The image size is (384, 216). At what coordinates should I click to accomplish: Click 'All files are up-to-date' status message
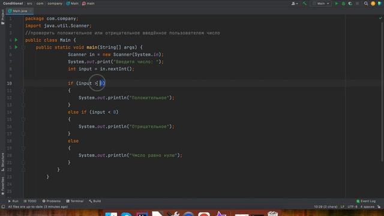click(38, 206)
